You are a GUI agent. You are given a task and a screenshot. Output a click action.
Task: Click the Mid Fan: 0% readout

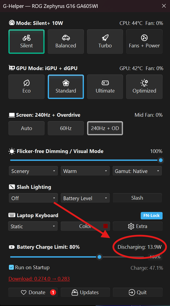(149, 115)
